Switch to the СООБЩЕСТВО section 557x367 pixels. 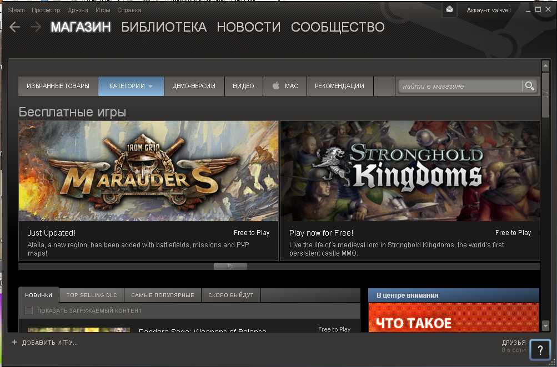pos(338,27)
